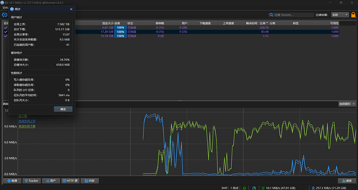The width and height of the screenshot is (358, 190).
Task: Click the blue upload speed arrows
Action: pyautogui.click(x=313, y=188)
